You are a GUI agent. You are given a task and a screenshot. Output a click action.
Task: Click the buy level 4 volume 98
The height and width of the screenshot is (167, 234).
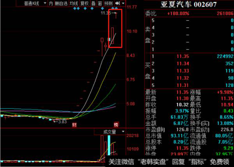coord(231,78)
